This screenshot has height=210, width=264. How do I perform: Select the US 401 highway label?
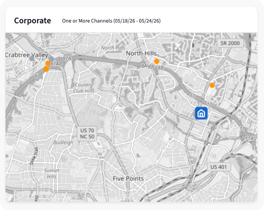(219, 167)
